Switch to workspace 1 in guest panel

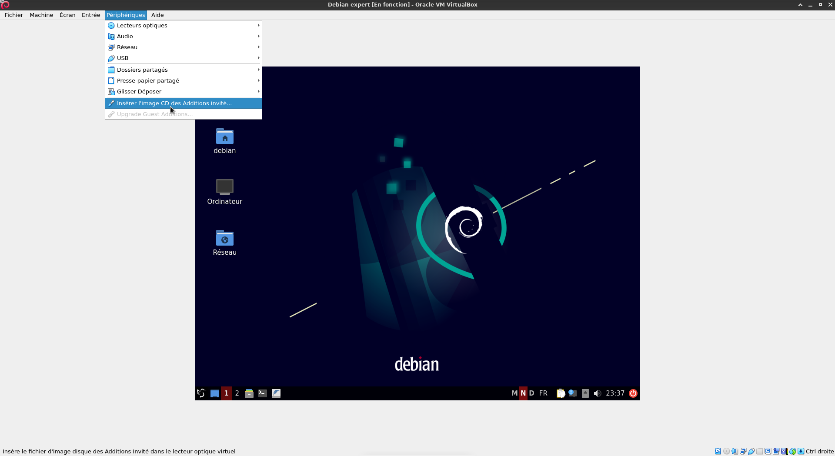[x=226, y=393]
